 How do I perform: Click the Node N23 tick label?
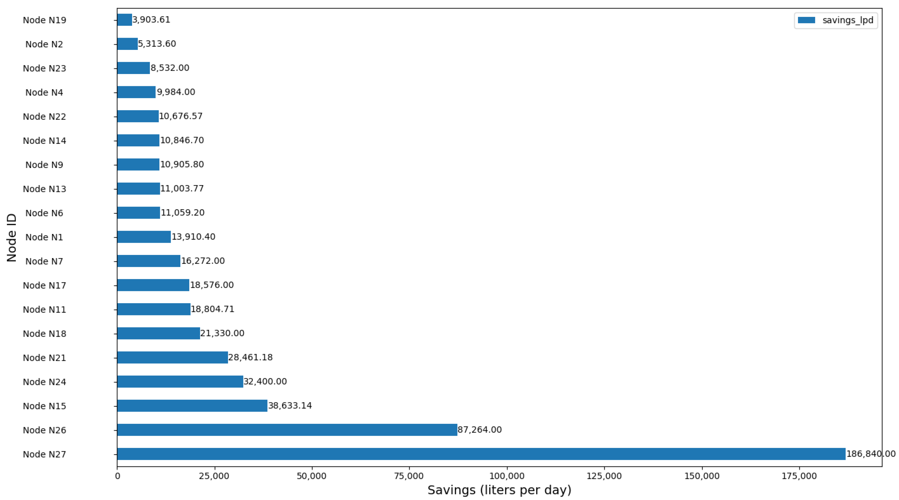point(44,68)
